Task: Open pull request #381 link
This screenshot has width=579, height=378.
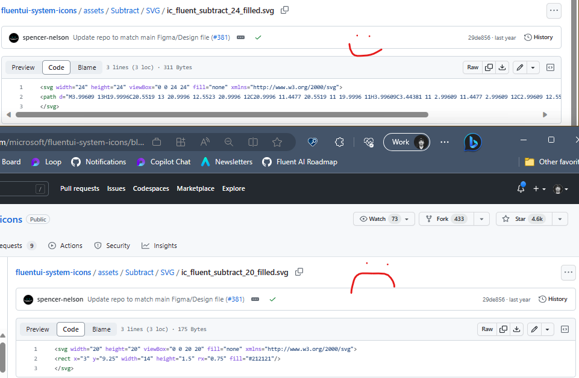Action: point(221,37)
